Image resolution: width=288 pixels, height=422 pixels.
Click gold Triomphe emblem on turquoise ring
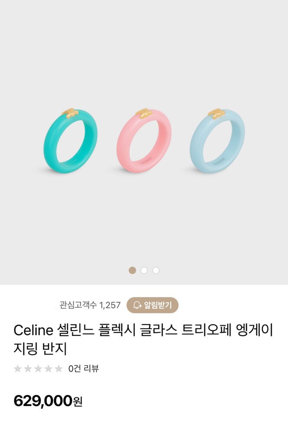tap(70, 113)
